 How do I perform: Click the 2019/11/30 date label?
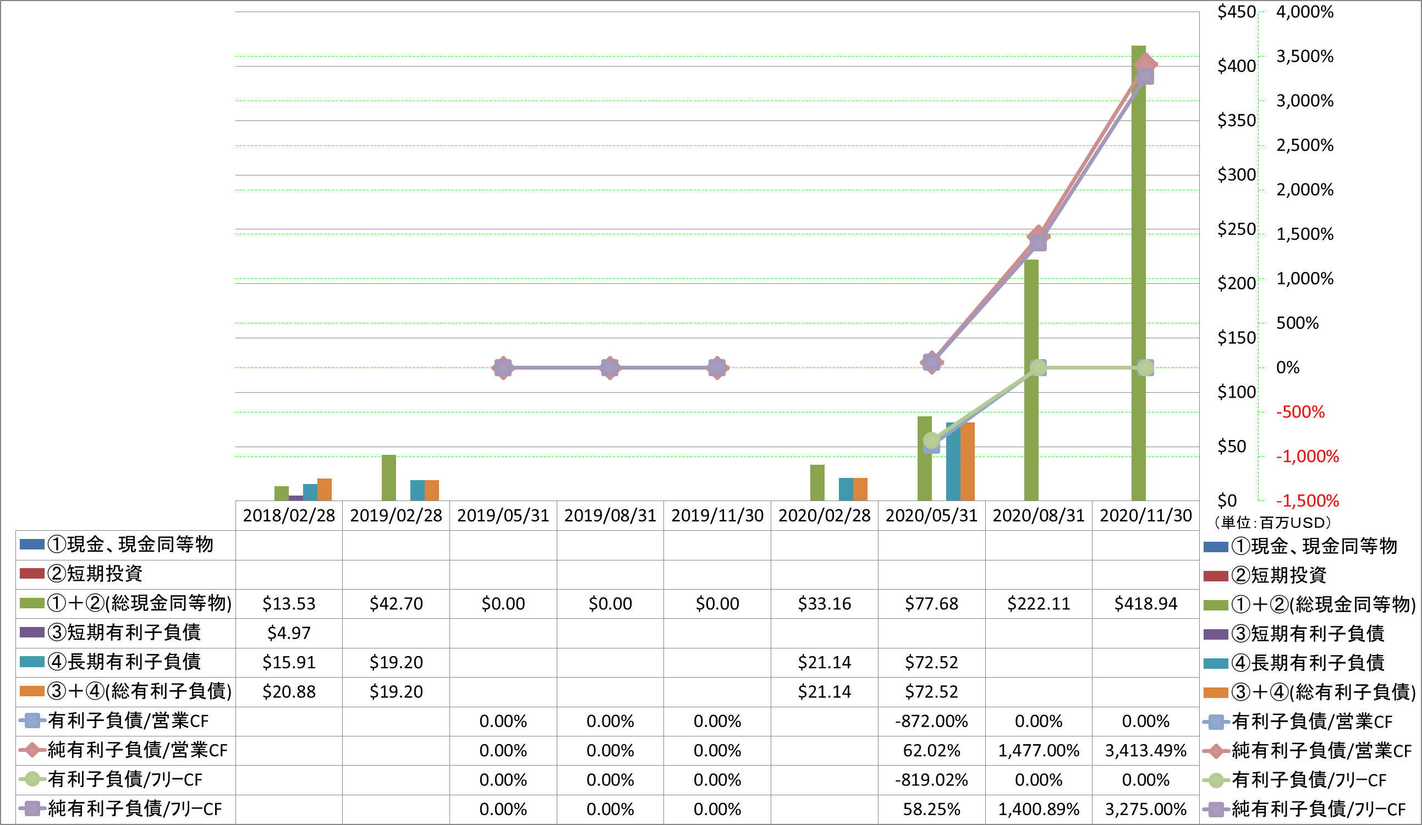pos(717,515)
